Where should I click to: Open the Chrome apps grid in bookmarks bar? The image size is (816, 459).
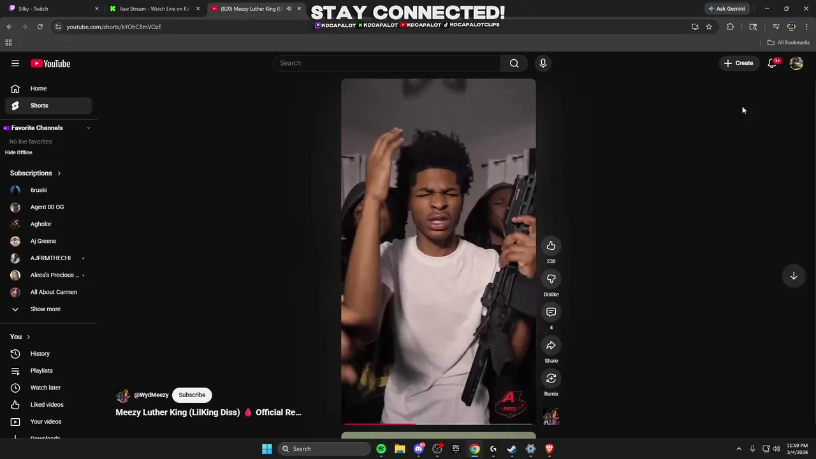coord(8,43)
